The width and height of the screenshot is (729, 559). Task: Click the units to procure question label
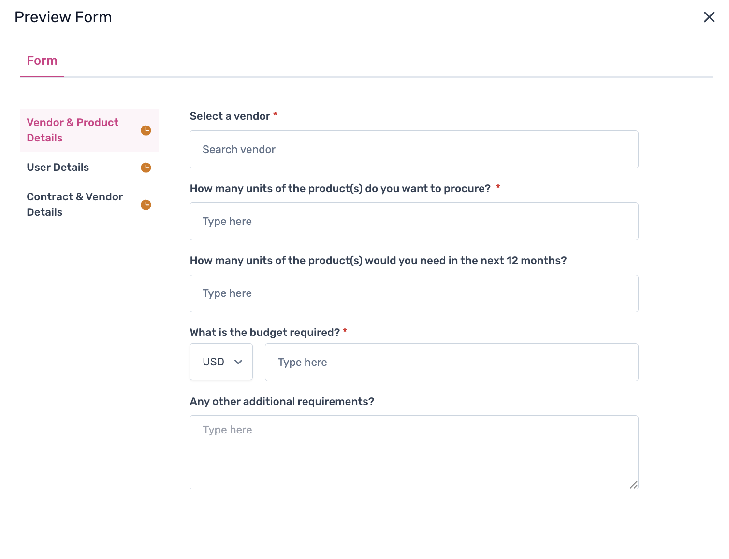point(340,189)
